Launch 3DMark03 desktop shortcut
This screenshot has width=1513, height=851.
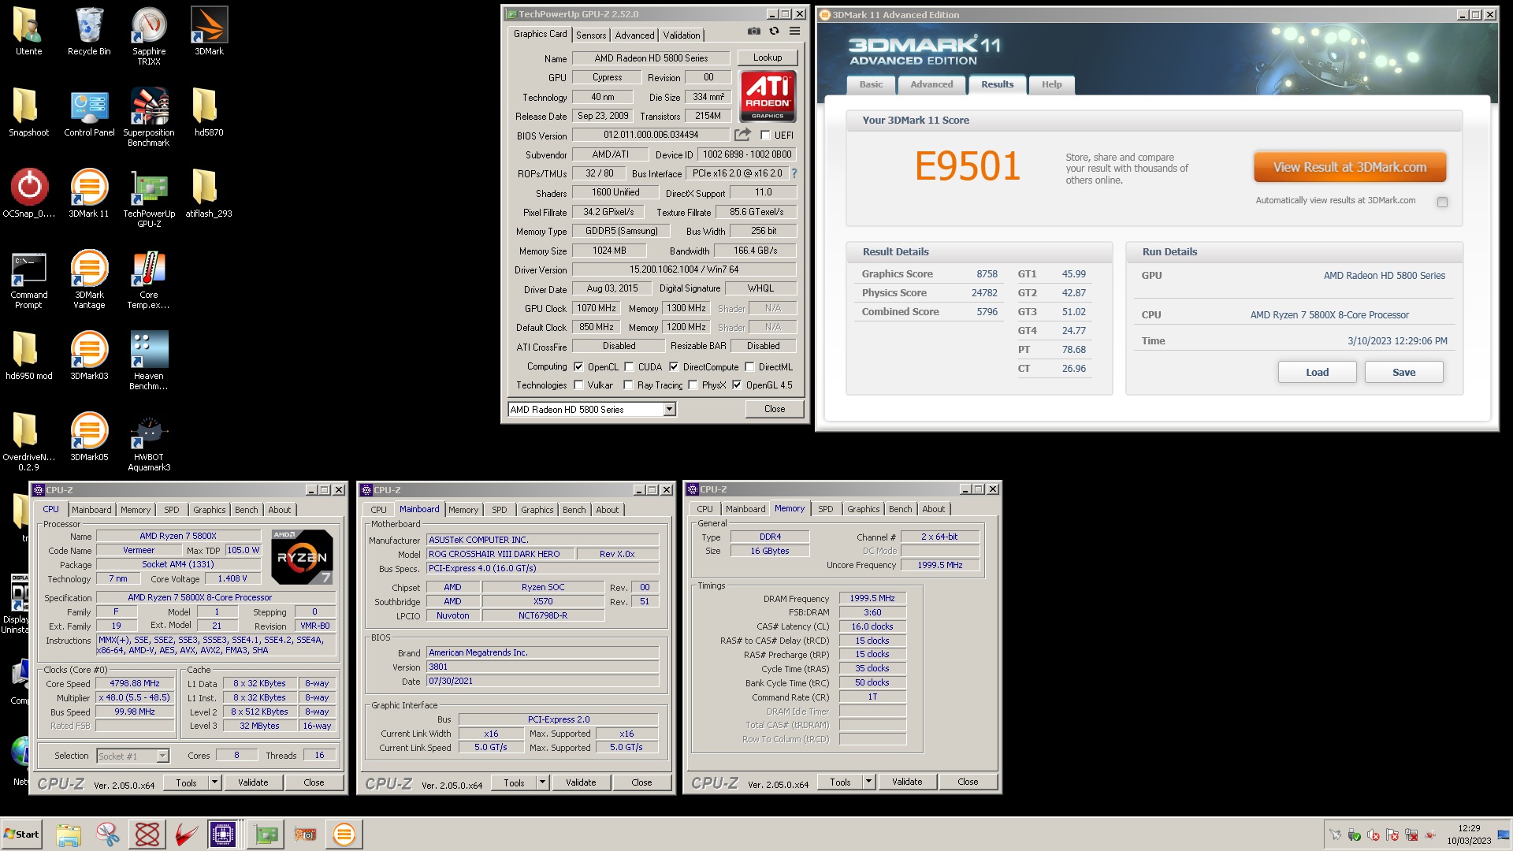point(89,356)
